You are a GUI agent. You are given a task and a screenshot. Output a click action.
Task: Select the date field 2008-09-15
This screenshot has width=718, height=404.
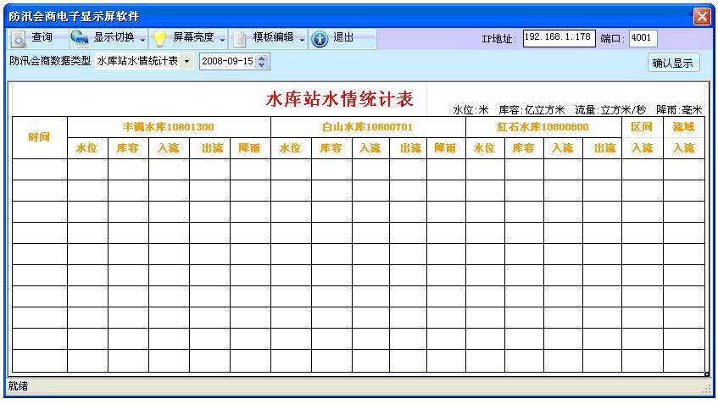(227, 62)
